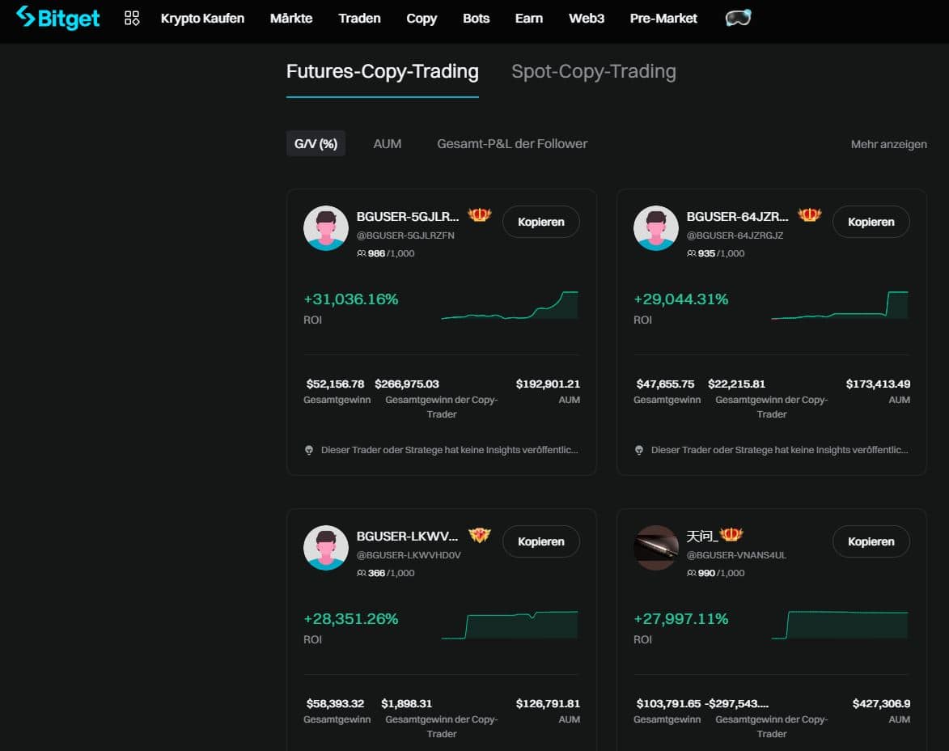Expand the insights note on BGUSER-5GJLRZFN card
Screen dimensions: 949x751
[x=443, y=450]
